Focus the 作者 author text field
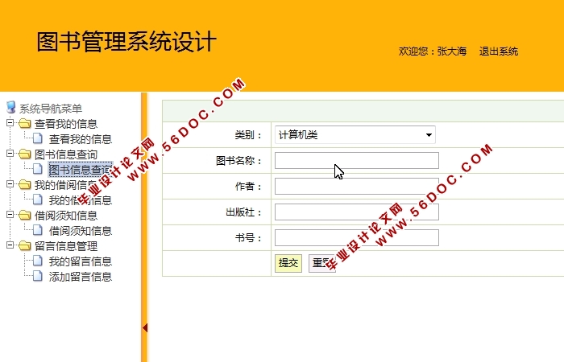This screenshot has height=362, width=564. 356,187
